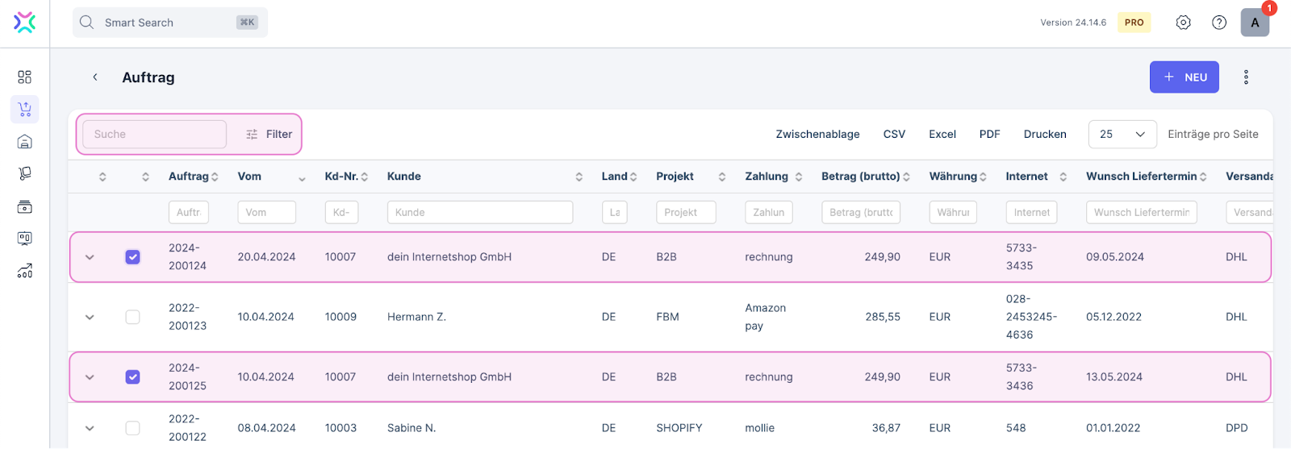
Task: Click the NEU button
Action: pyautogui.click(x=1184, y=77)
